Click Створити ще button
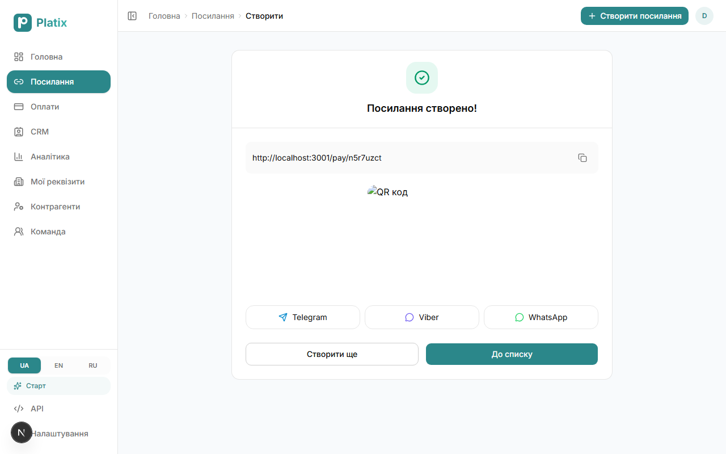Viewport: 726px width, 454px height. pyautogui.click(x=332, y=354)
